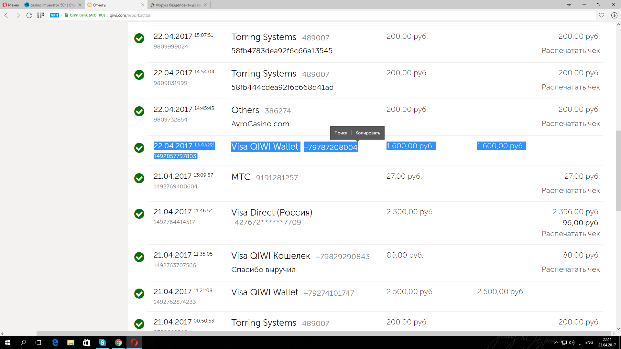Screen dimensions: 621x349
Task: Go back with the left arrow
Action: 6,15
